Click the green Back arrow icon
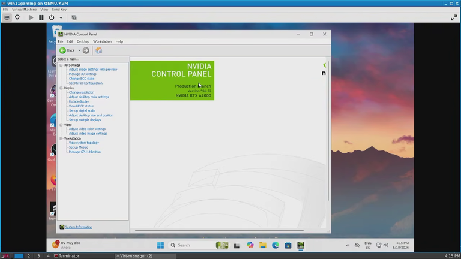Screen dimensions: 461x259 click(62, 50)
